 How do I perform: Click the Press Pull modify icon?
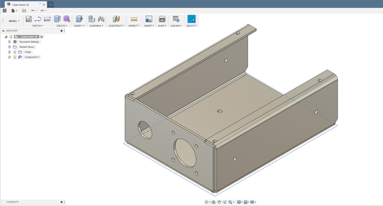(79, 19)
